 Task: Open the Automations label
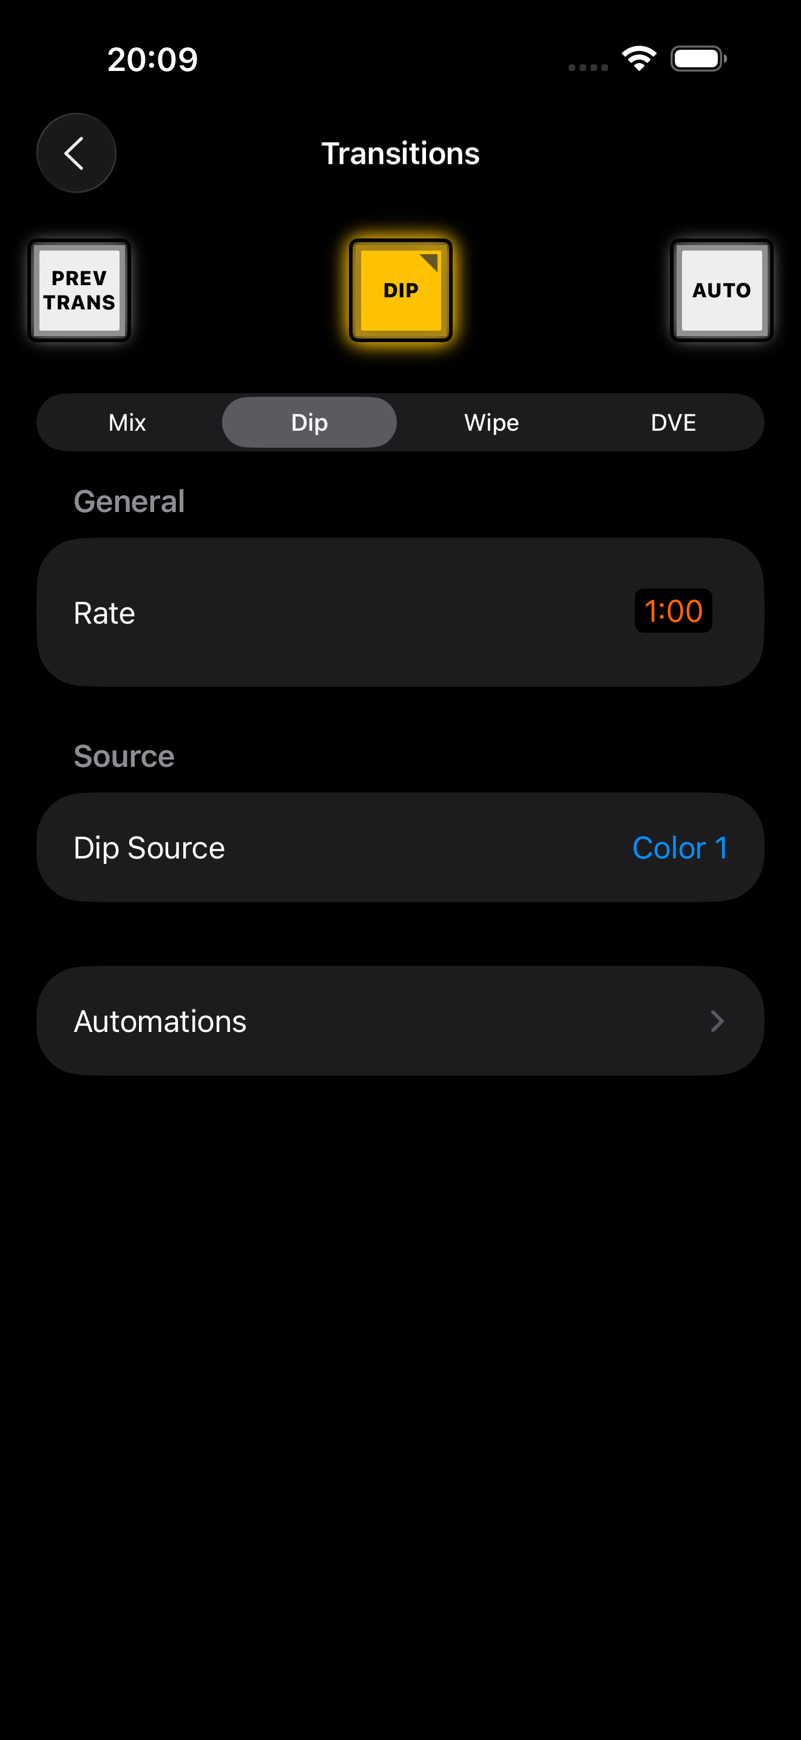pos(160,1021)
